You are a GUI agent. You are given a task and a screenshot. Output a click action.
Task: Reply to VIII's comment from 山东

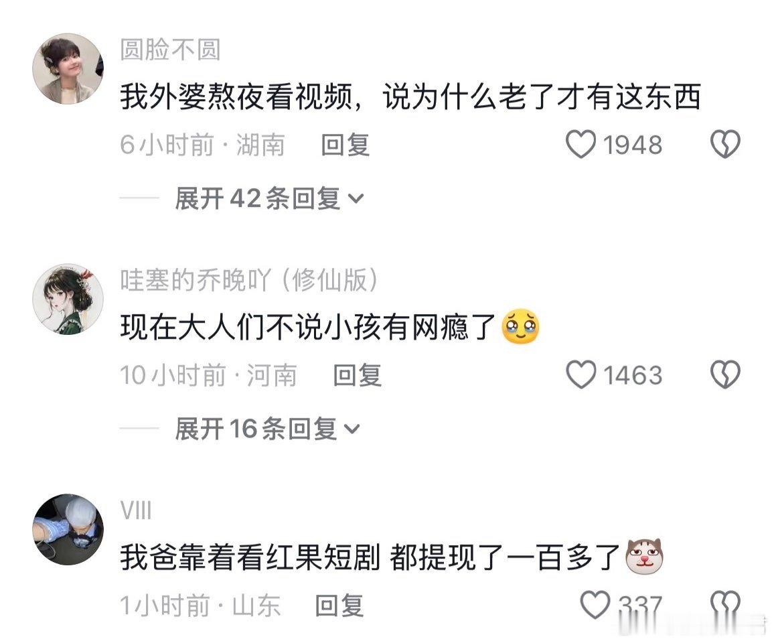[339, 605]
